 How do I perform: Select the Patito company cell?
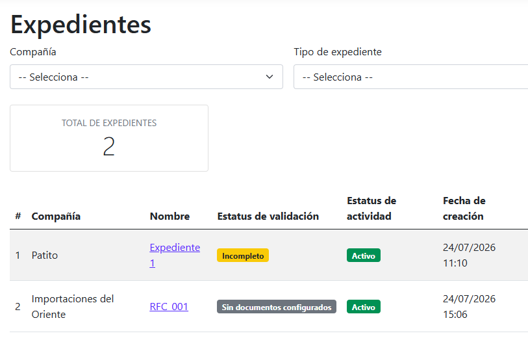(45, 255)
